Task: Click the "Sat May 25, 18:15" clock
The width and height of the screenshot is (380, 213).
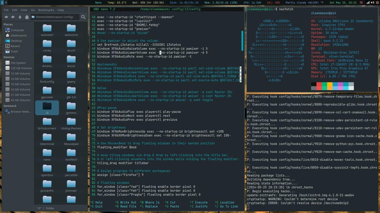Action: click(x=343, y=3)
